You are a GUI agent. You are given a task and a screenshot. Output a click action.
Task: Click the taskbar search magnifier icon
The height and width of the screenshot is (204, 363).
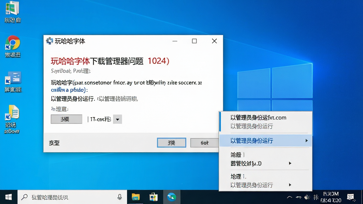[24, 197]
